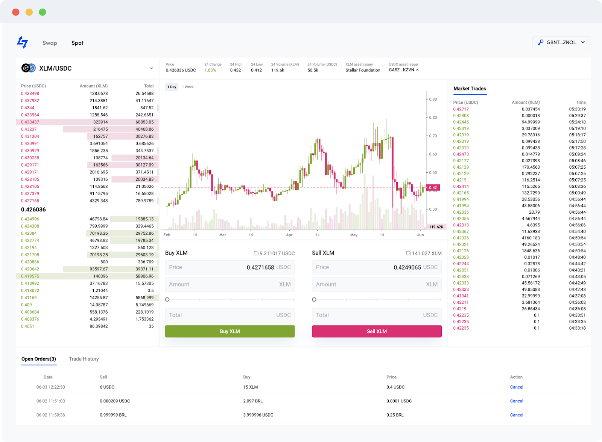Focus the Buy XLM Amount input field
The image size is (602, 442).
[x=230, y=284]
